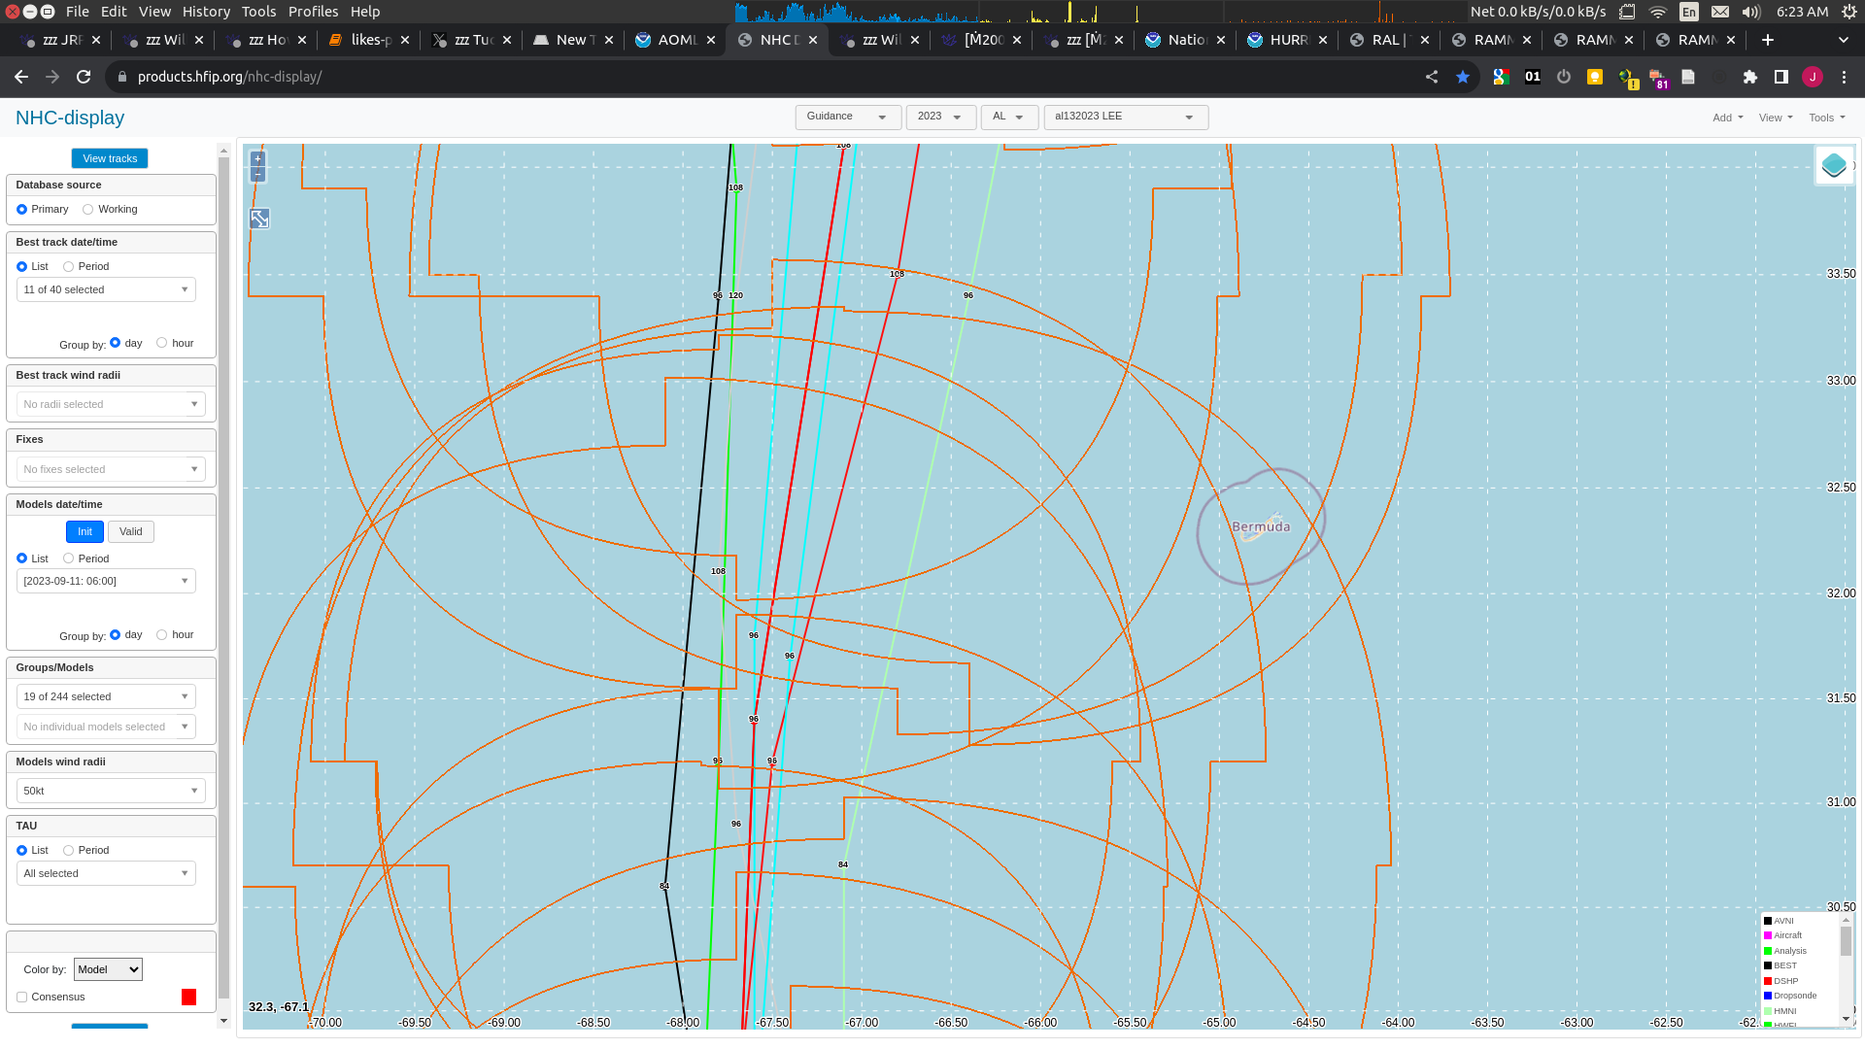Click the DSHP legend color swatch
This screenshot has width=1865, height=1049.
pyautogui.click(x=1768, y=981)
